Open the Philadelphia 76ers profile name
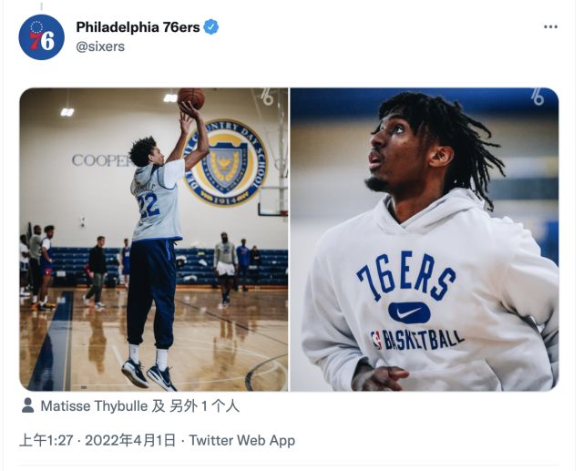This screenshot has height=471, width=584. coord(138,27)
